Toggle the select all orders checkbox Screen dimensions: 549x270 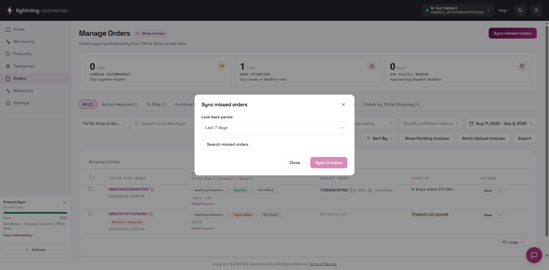click(91, 178)
